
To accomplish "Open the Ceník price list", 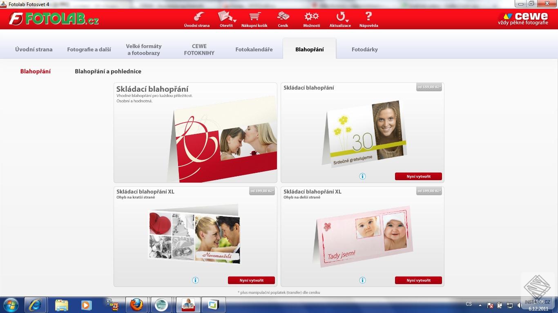I will click(x=283, y=18).
